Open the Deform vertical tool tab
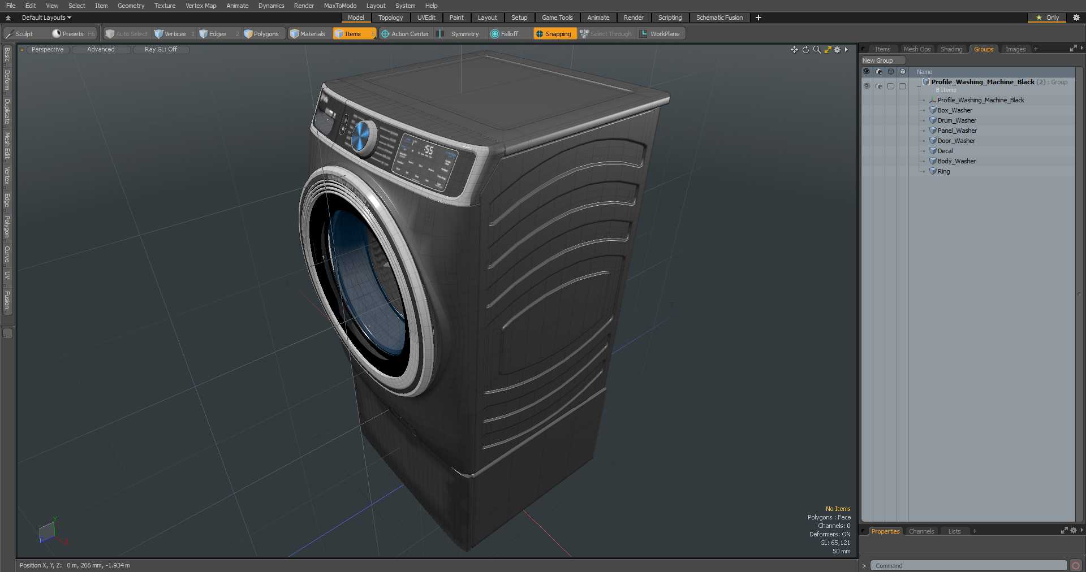The height and width of the screenshot is (572, 1086). click(7, 80)
